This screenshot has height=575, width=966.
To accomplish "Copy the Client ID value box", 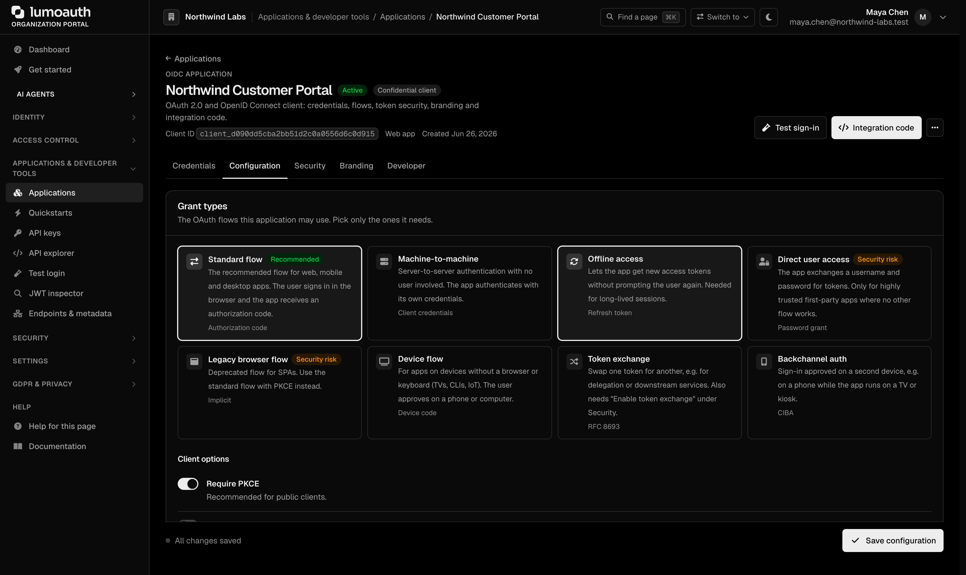I will 287,134.
